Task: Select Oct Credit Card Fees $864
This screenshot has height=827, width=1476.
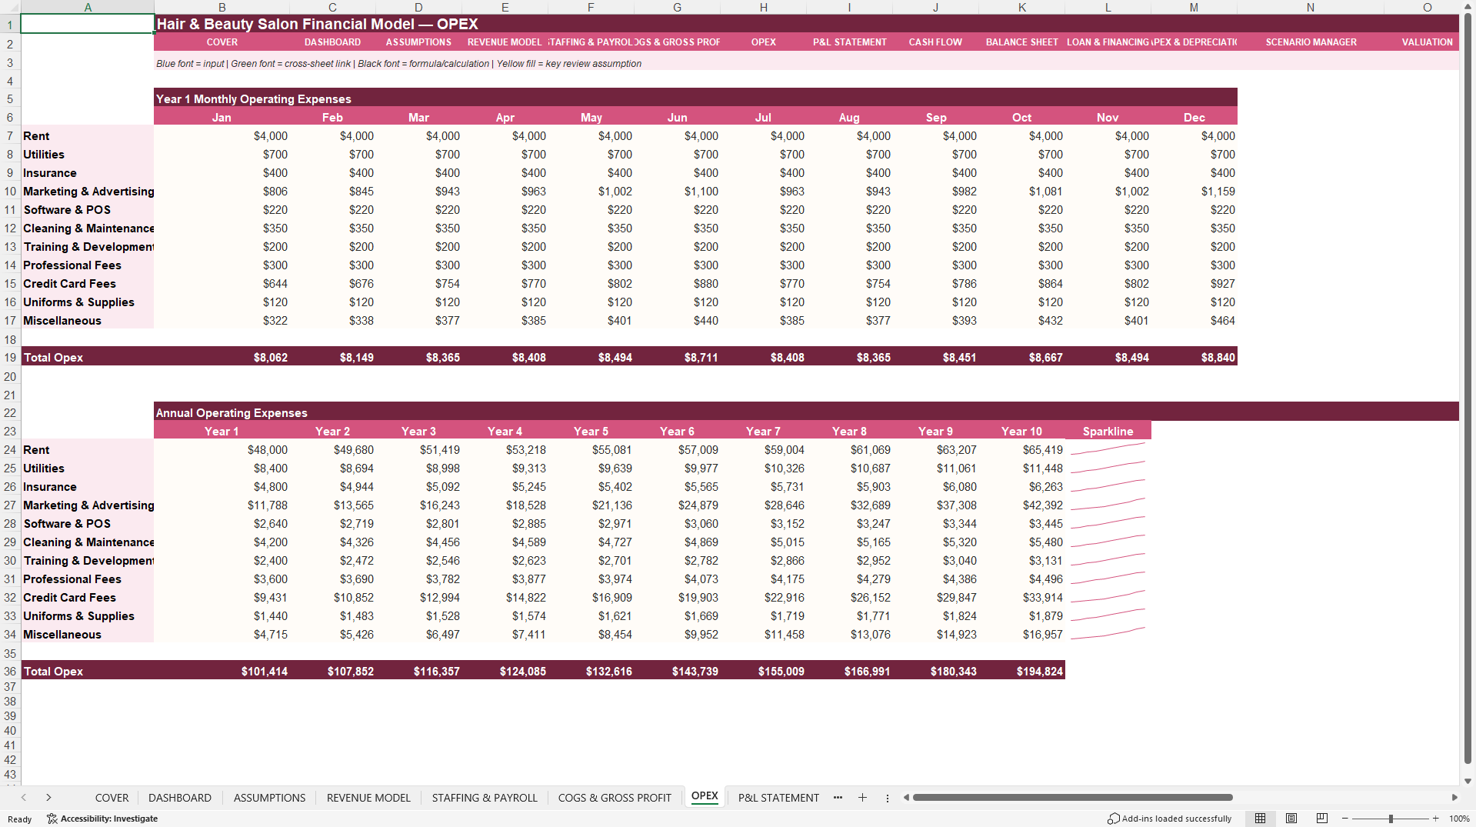Action: tap(1021, 284)
